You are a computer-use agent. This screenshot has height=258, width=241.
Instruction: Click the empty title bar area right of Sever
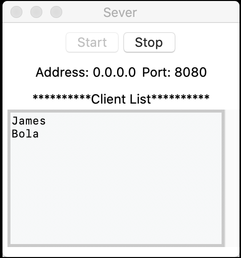pos(188,12)
